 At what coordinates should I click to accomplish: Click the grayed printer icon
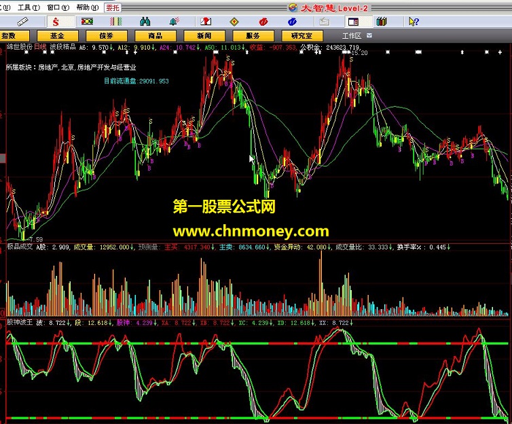pyautogui.click(x=324, y=22)
